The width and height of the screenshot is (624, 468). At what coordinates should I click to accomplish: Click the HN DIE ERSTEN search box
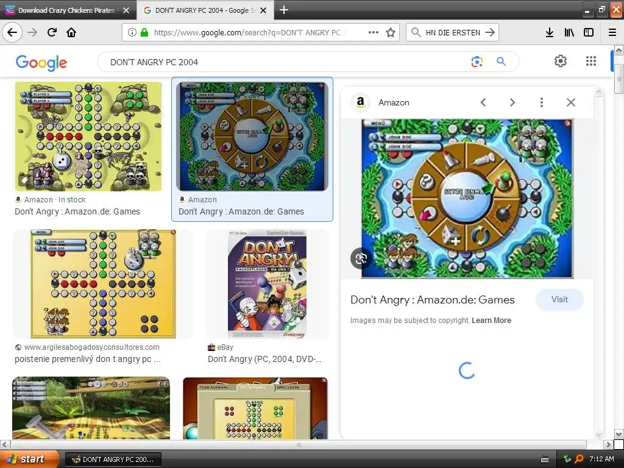coord(453,32)
